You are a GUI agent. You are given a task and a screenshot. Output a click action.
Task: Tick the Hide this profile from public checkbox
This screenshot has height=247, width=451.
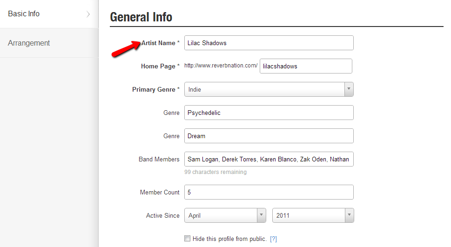[188, 239]
